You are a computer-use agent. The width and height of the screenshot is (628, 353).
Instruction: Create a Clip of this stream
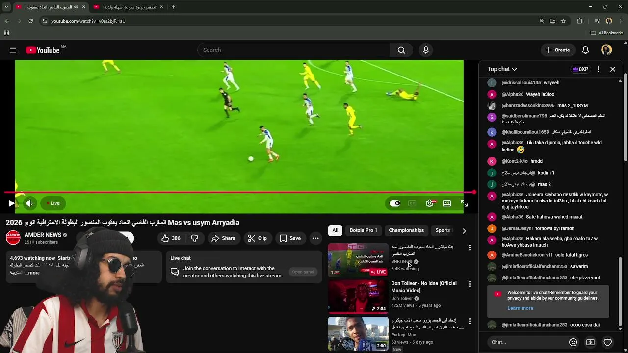click(x=258, y=238)
